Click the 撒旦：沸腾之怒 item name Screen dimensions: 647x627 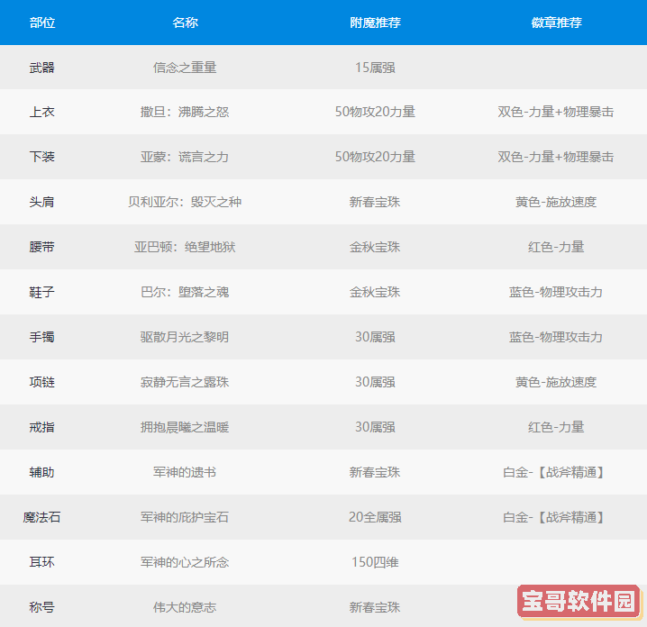pyautogui.click(x=185, y=113)
